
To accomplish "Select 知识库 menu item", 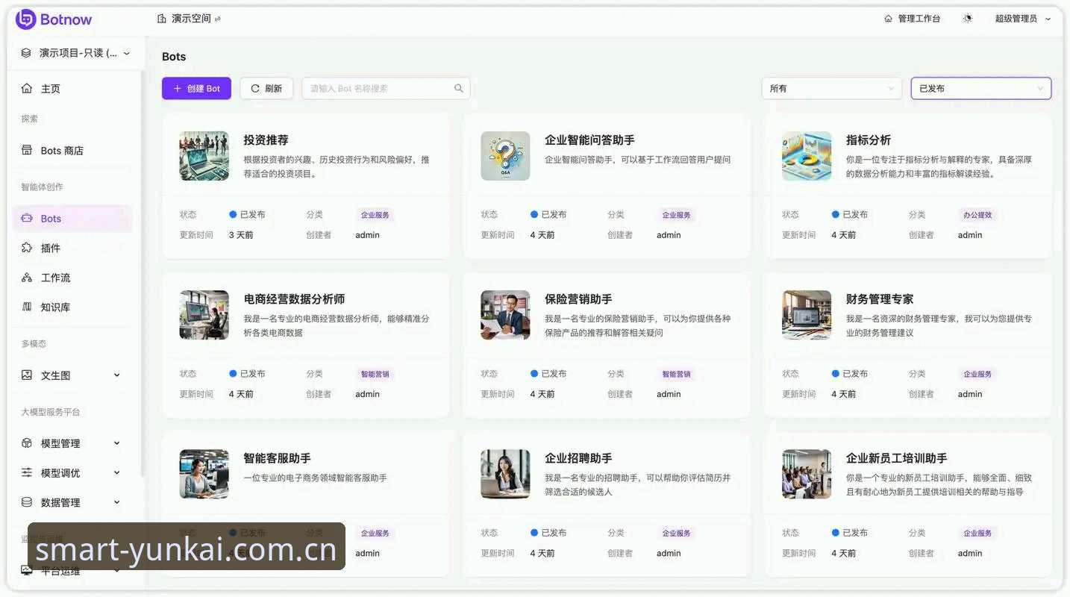I will pos(72,307).
